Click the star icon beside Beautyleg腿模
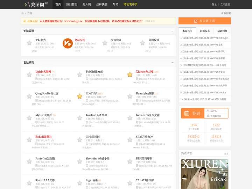Image resolution: width=252 pixels, height=189 pixels. (130, 96)
